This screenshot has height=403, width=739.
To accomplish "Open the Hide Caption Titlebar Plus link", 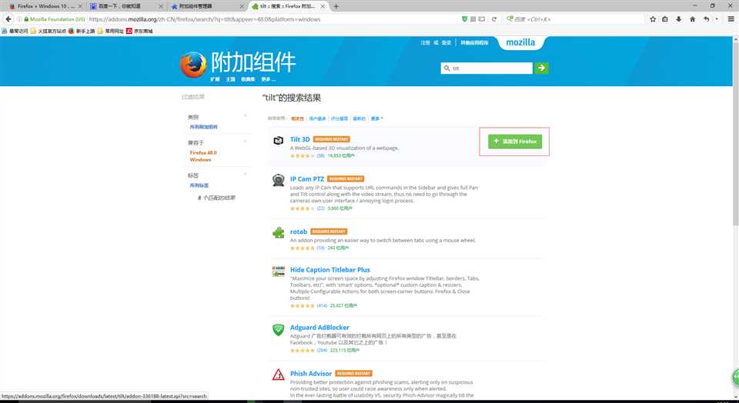I will (x=330, y=270).
